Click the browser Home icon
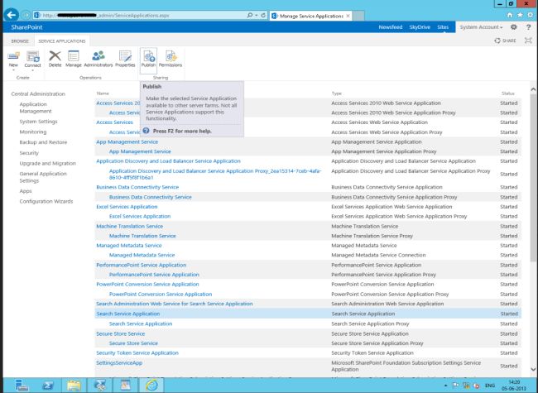Image resolution: width=538 pixels, height=393 pixels. pyautogui.click(x=510, y=15)
